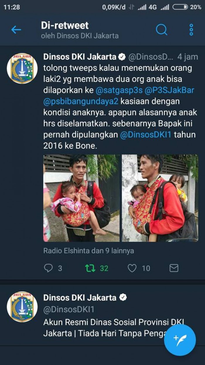Toggle the heart like icon
The height and width of the screenshot is (365, 205).
132,268
